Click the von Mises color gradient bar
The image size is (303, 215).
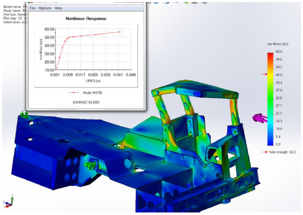point(270,99)
